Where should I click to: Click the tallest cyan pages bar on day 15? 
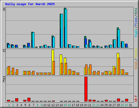point(66,28)
